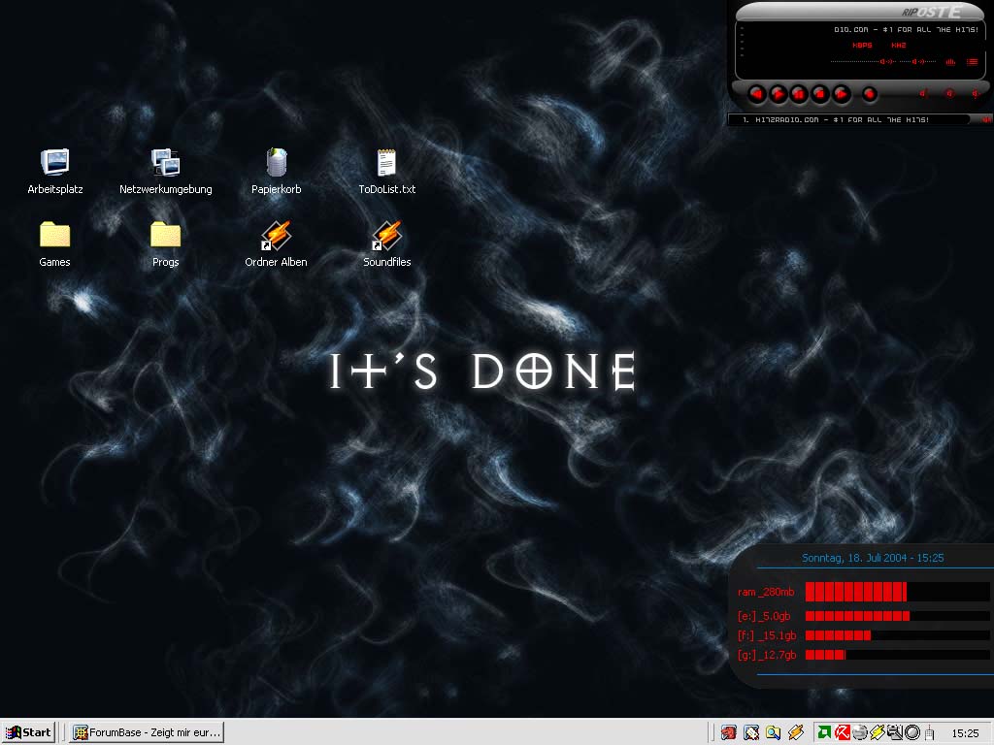
Task: Launch the folder with magnifier quick launch icon
Action: pyautogui.click(x=774, y=732)
